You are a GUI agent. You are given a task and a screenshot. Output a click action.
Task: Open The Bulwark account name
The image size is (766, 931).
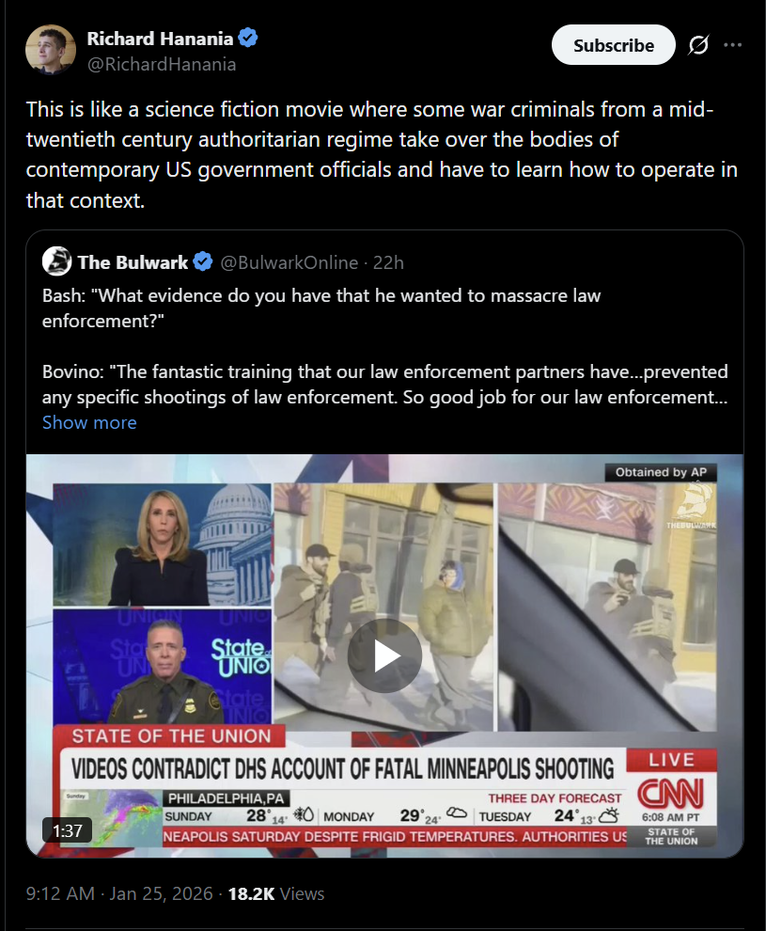133,262
